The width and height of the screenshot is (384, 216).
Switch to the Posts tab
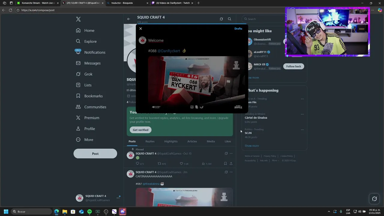(x=132, y=141)
